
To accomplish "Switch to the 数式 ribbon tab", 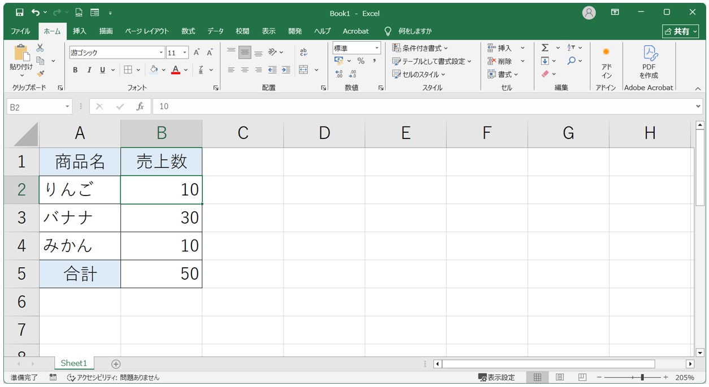I will click(x=188, y=31).
